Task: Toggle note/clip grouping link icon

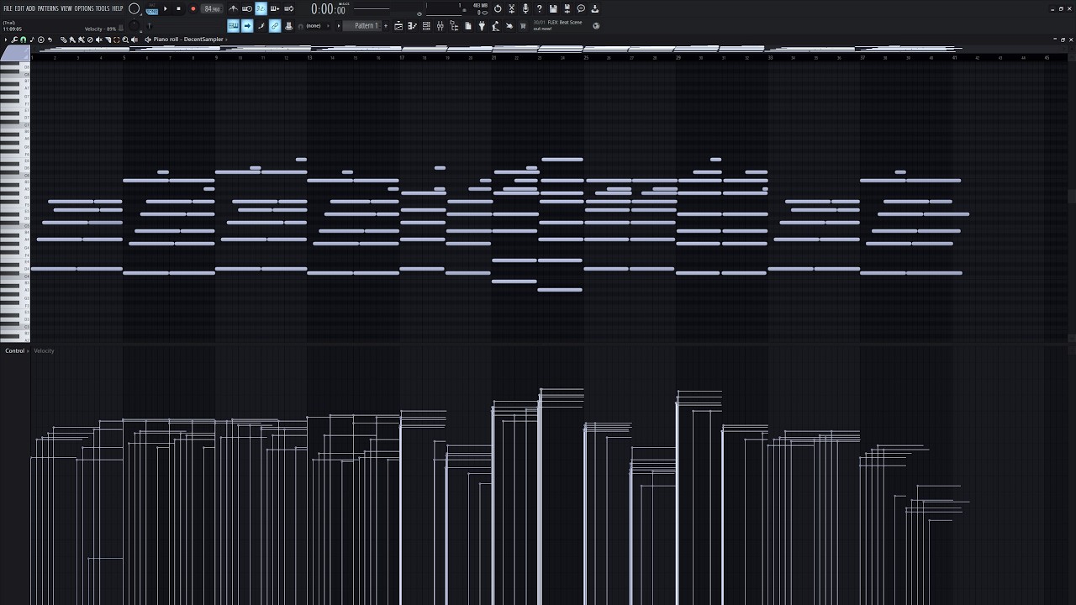Action: point(275,26)
